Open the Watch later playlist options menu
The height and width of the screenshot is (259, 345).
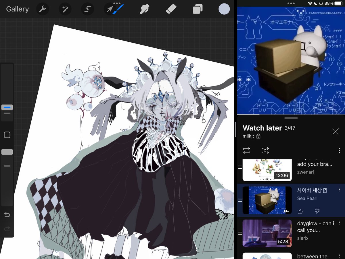[x=339, y=150]
